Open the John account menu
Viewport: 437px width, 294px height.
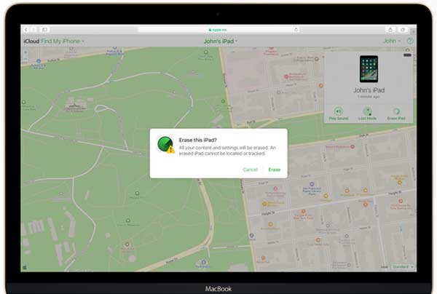(x=392, y=41)
